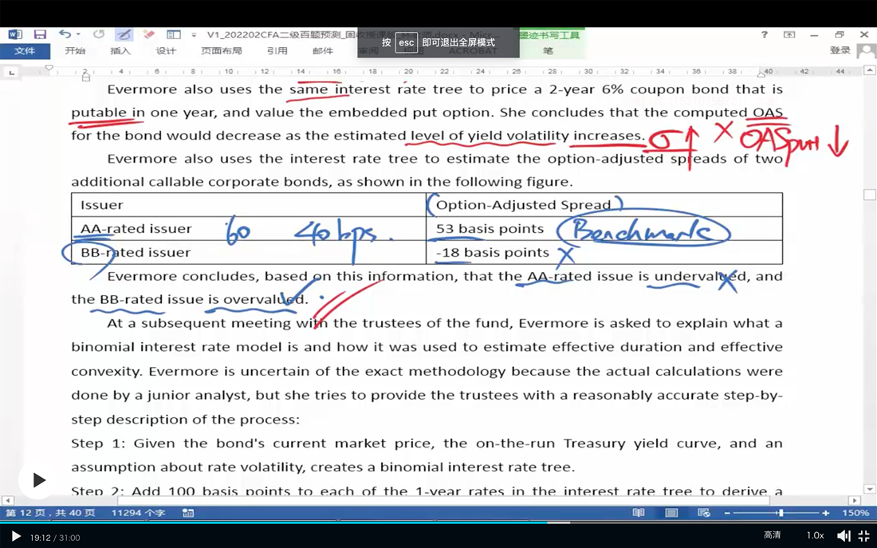877x548 pixels.
Task: Seek on the video progress bar
Action: [438, 522]
